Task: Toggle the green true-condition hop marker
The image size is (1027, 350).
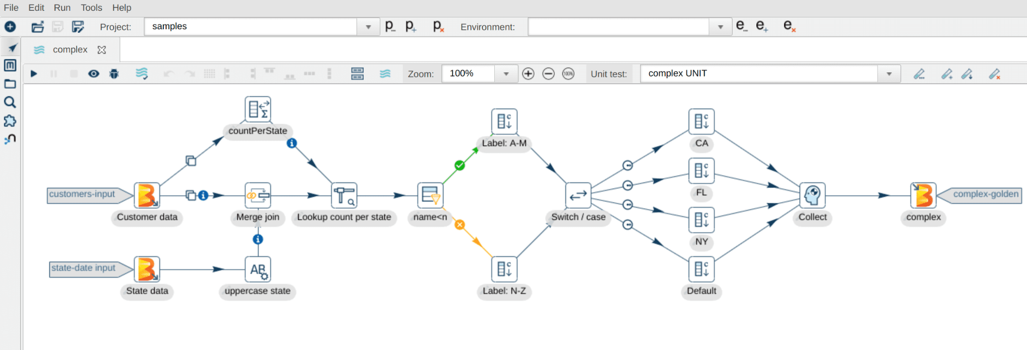Action: tap(460, 165)
